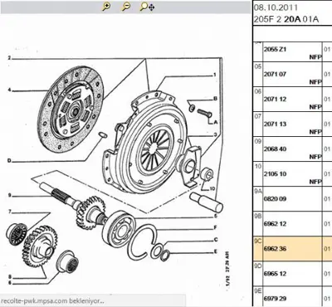Click the bolt drawing labeled A
This screenshot has width=332, height=307.
[205, 113]
